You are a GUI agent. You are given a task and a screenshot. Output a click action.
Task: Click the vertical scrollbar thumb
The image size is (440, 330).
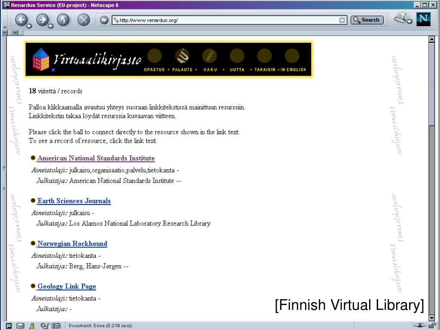(x=432, y=84)
